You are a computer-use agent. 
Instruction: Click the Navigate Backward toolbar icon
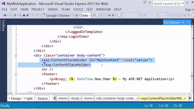point(5,15)
